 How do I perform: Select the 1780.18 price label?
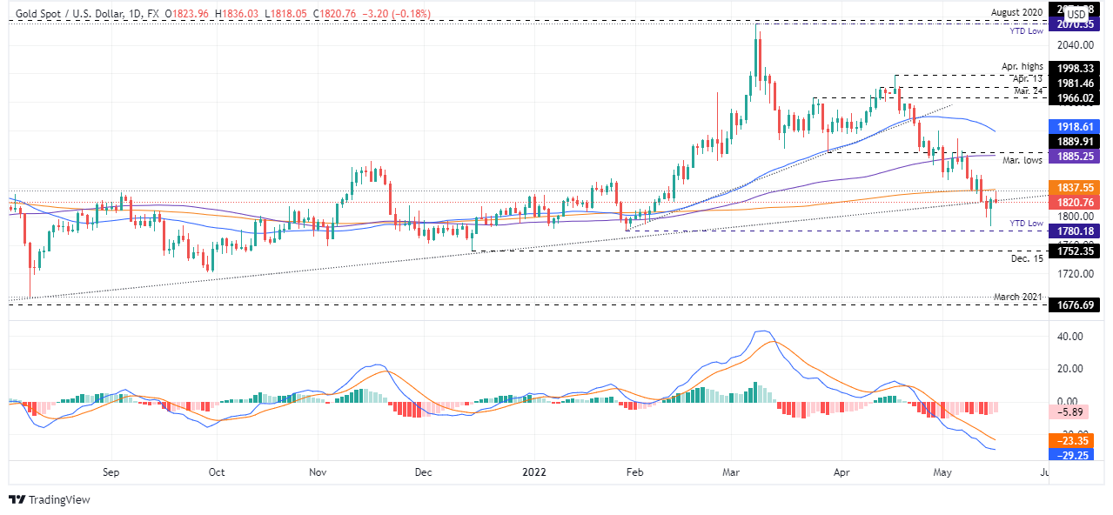[1075, 231]
